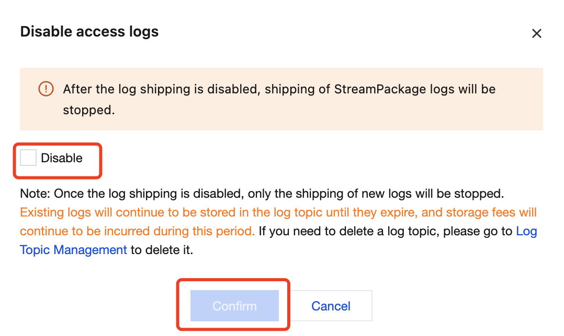
Task: Cancel disabling access logs
Action: point(331,306)
